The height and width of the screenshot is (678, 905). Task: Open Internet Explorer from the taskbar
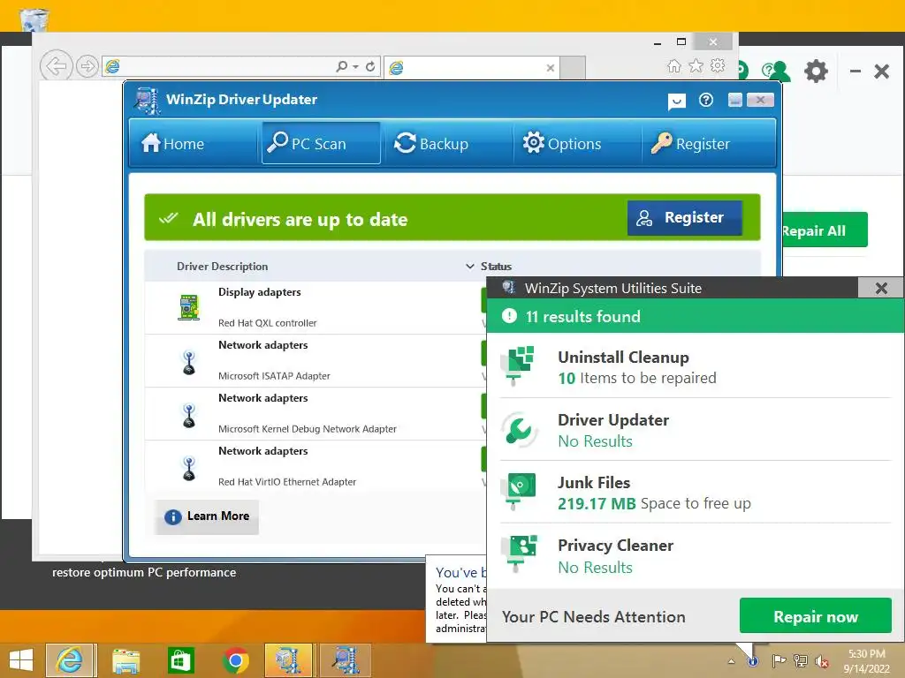tap(70, 660)
